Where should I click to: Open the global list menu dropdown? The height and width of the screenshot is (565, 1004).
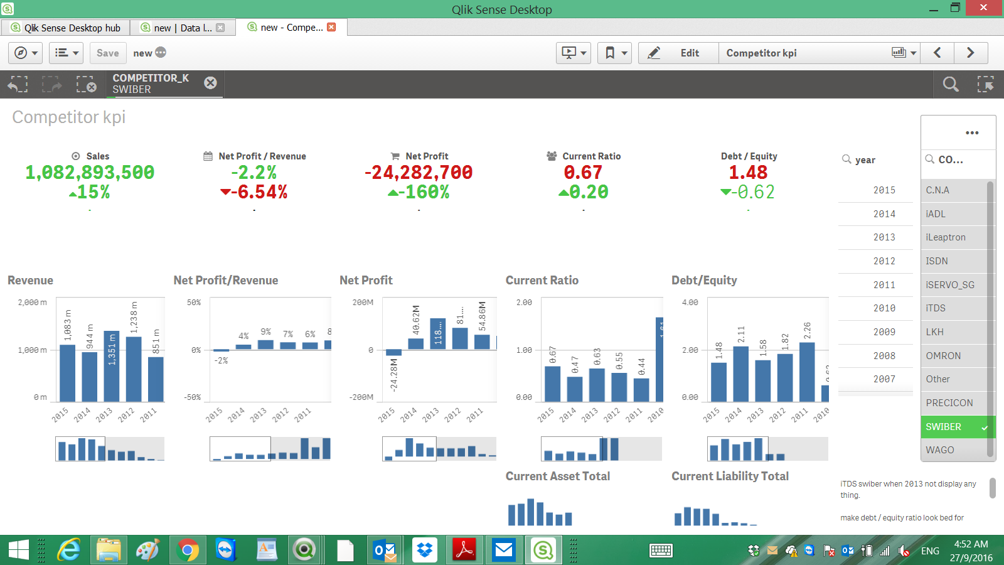tap(66, 53)
